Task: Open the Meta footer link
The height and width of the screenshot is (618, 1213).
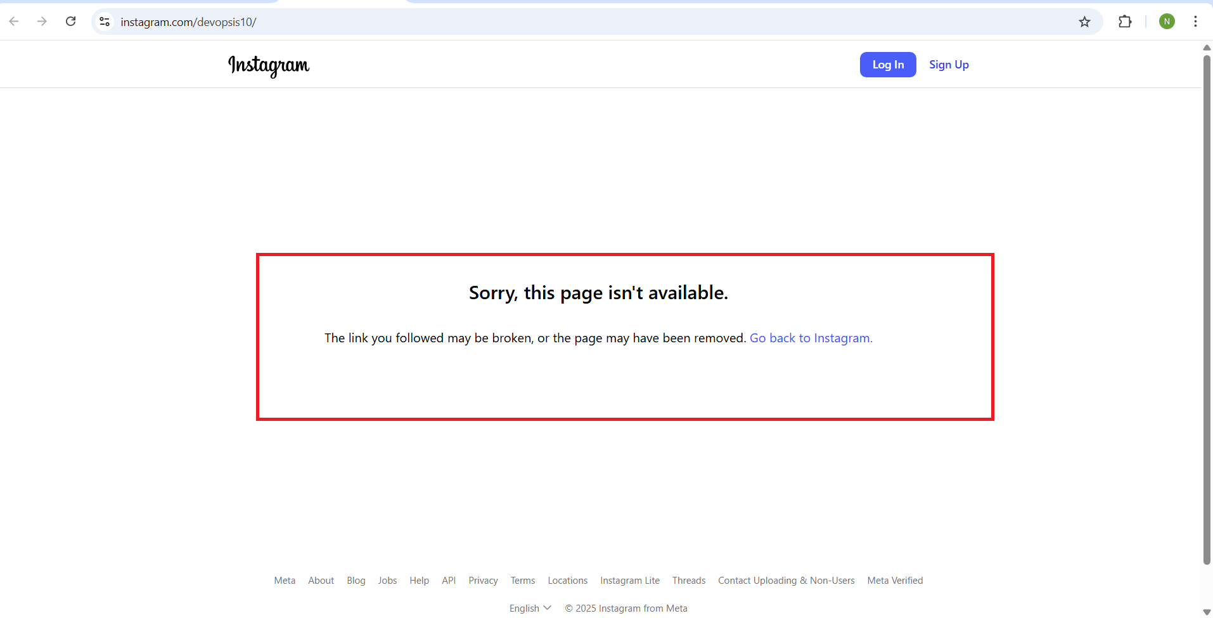Action: pyautogui.click(x=285, y=581)
